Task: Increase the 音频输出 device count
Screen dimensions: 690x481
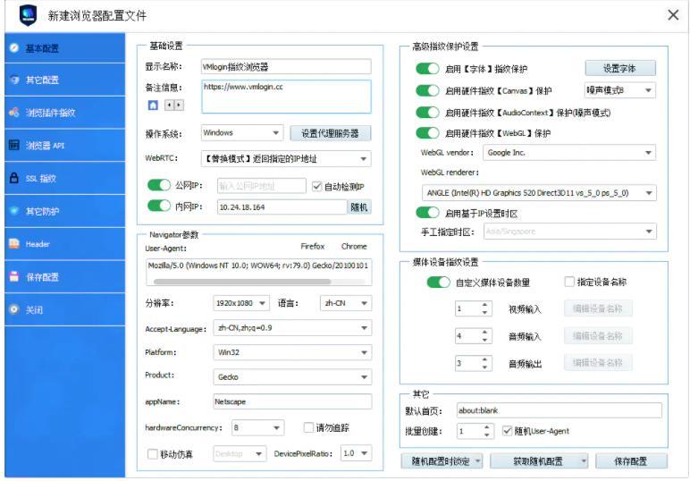Action: coord(484,359)
